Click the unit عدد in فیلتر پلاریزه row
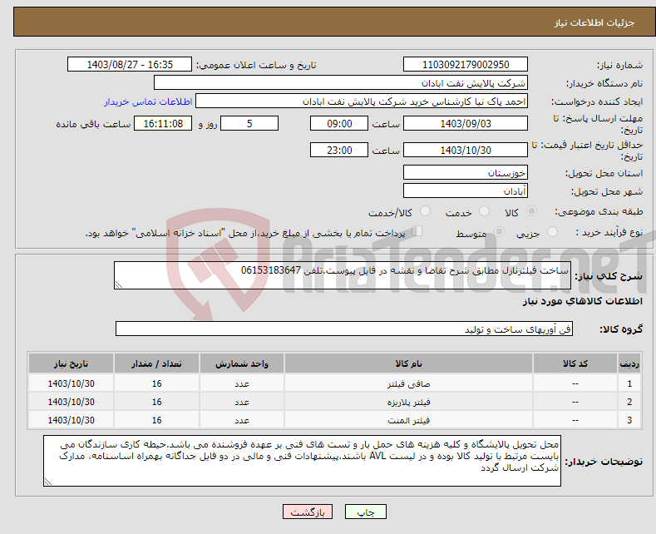Image resolution: width=656 pixels, height=534 pixels. (242, 402)
